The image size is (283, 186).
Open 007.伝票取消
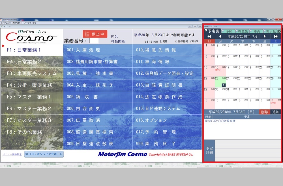[98, 120]
